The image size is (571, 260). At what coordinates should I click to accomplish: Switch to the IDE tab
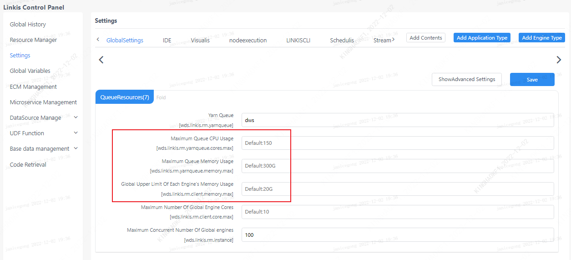click(x=167, y=40)
